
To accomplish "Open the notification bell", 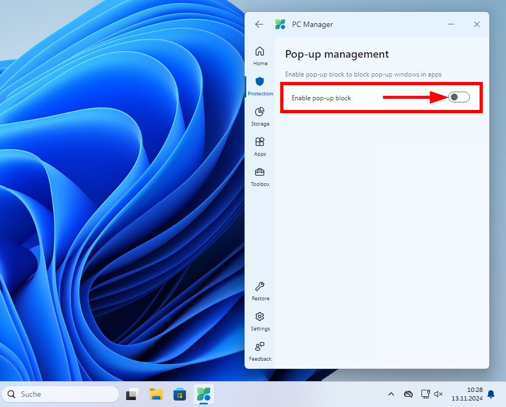I will pos(490,394).
